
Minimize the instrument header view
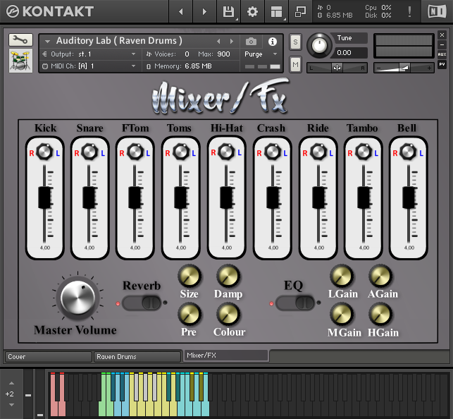(442, 45)
